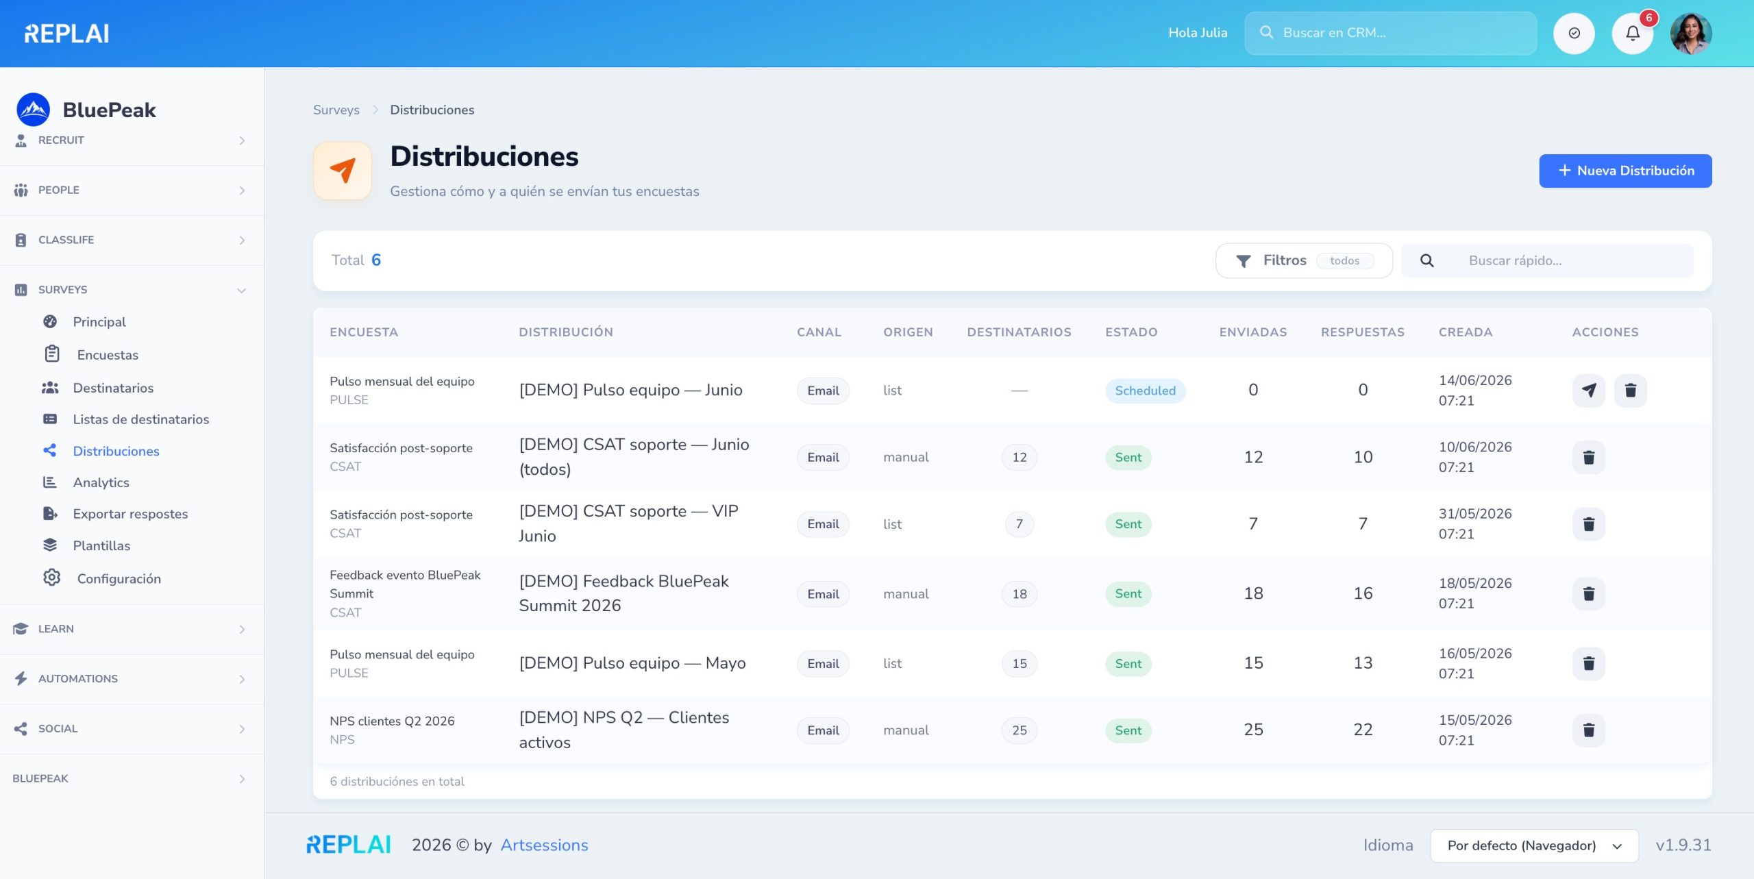The image size is (1754, 879).
Task: Open the Filtros todos filter button
Action: tap(1304, 260)
